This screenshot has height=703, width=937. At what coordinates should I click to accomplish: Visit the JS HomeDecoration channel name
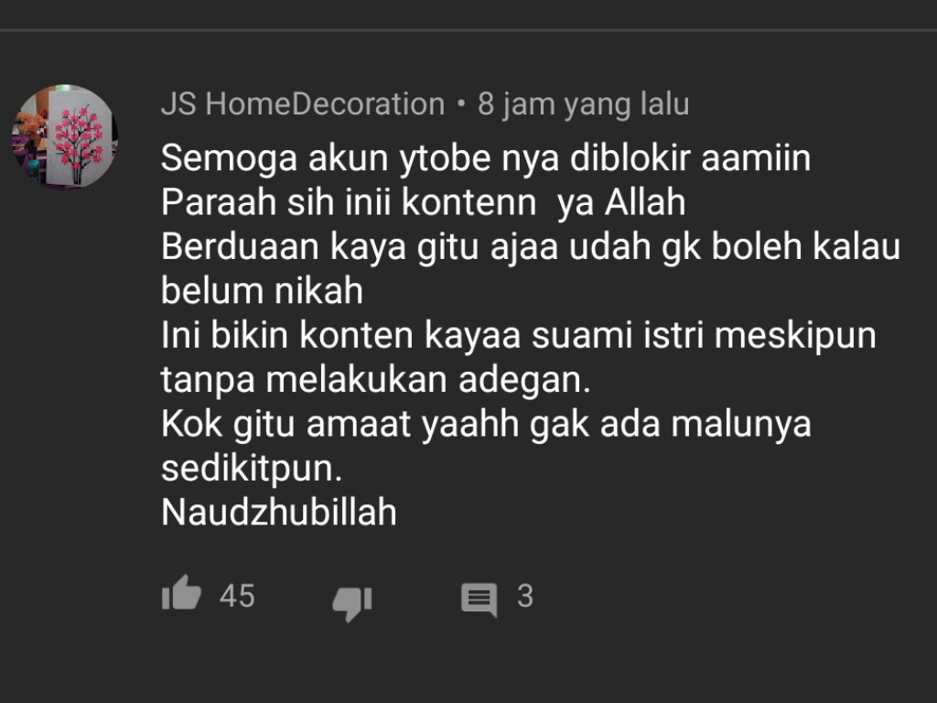click(x=303, y=104)
